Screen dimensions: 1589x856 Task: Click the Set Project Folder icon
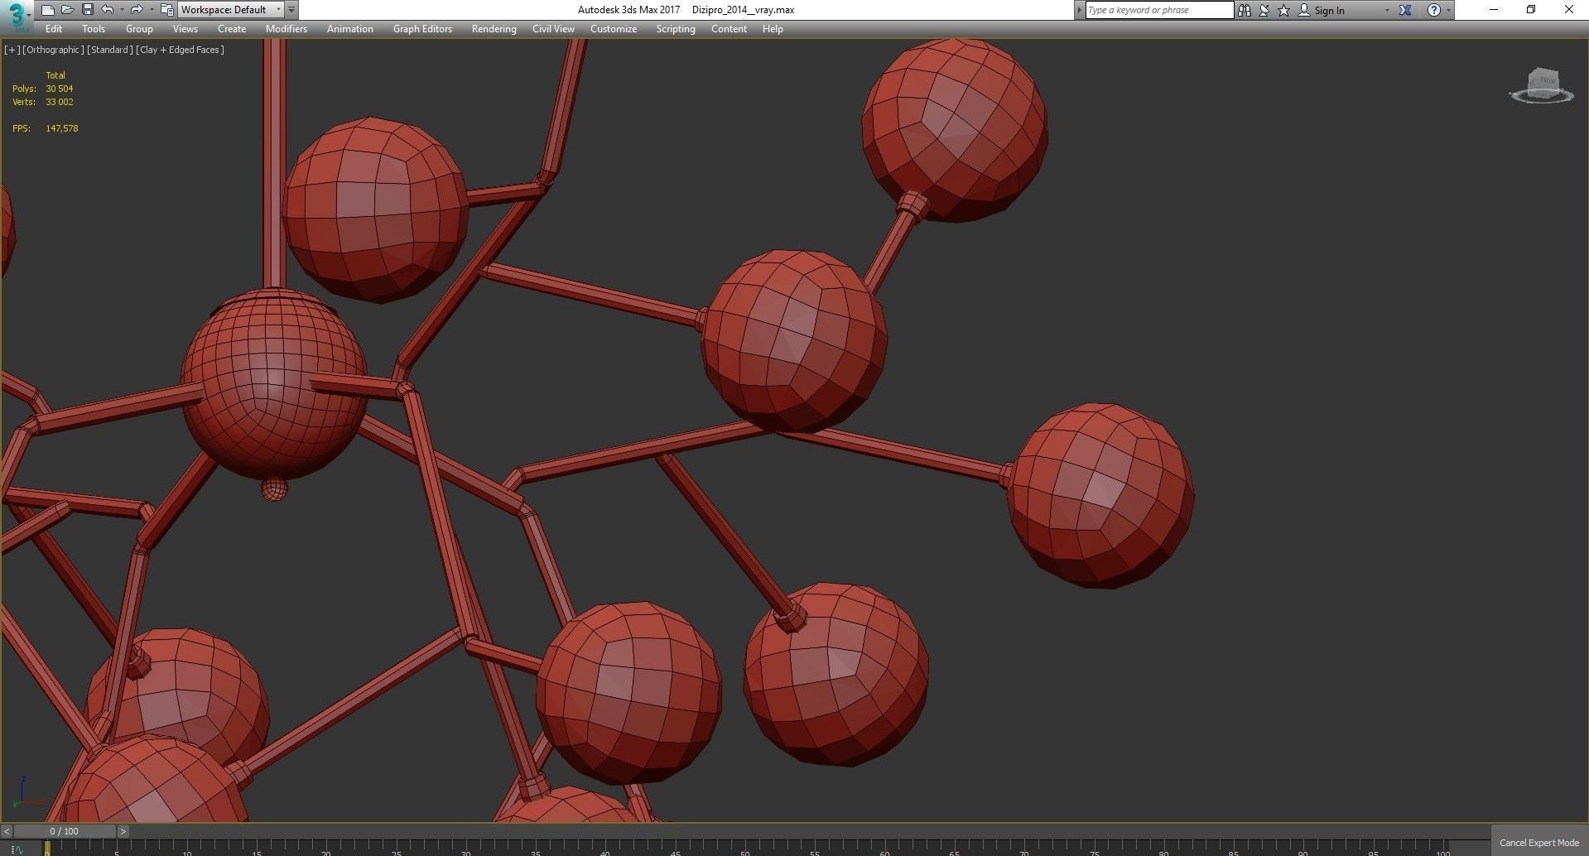pos(166,10)
